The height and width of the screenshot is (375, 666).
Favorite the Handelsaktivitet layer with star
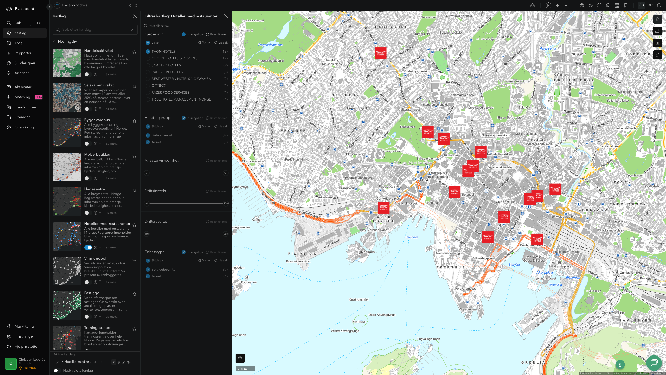(x=135, y=52)
